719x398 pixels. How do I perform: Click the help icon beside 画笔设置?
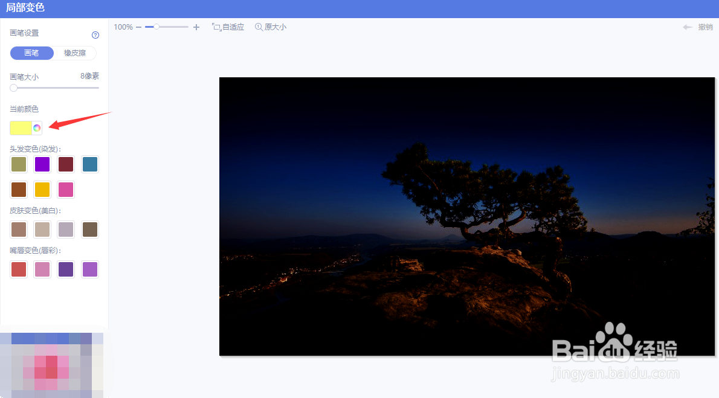pos(95,34)
